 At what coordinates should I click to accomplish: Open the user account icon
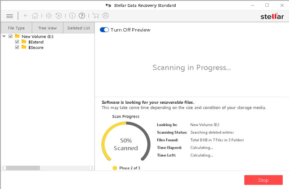click(x=105, y=16)
